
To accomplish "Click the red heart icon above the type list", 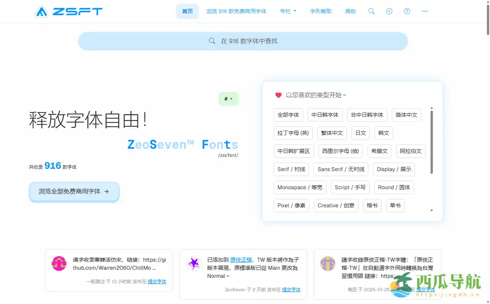I will [278, 95].
